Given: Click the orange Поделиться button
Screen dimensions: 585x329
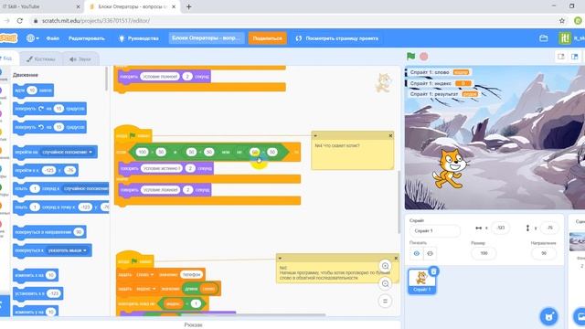Looking at the screenshot, I should click(x=268, y=38).
